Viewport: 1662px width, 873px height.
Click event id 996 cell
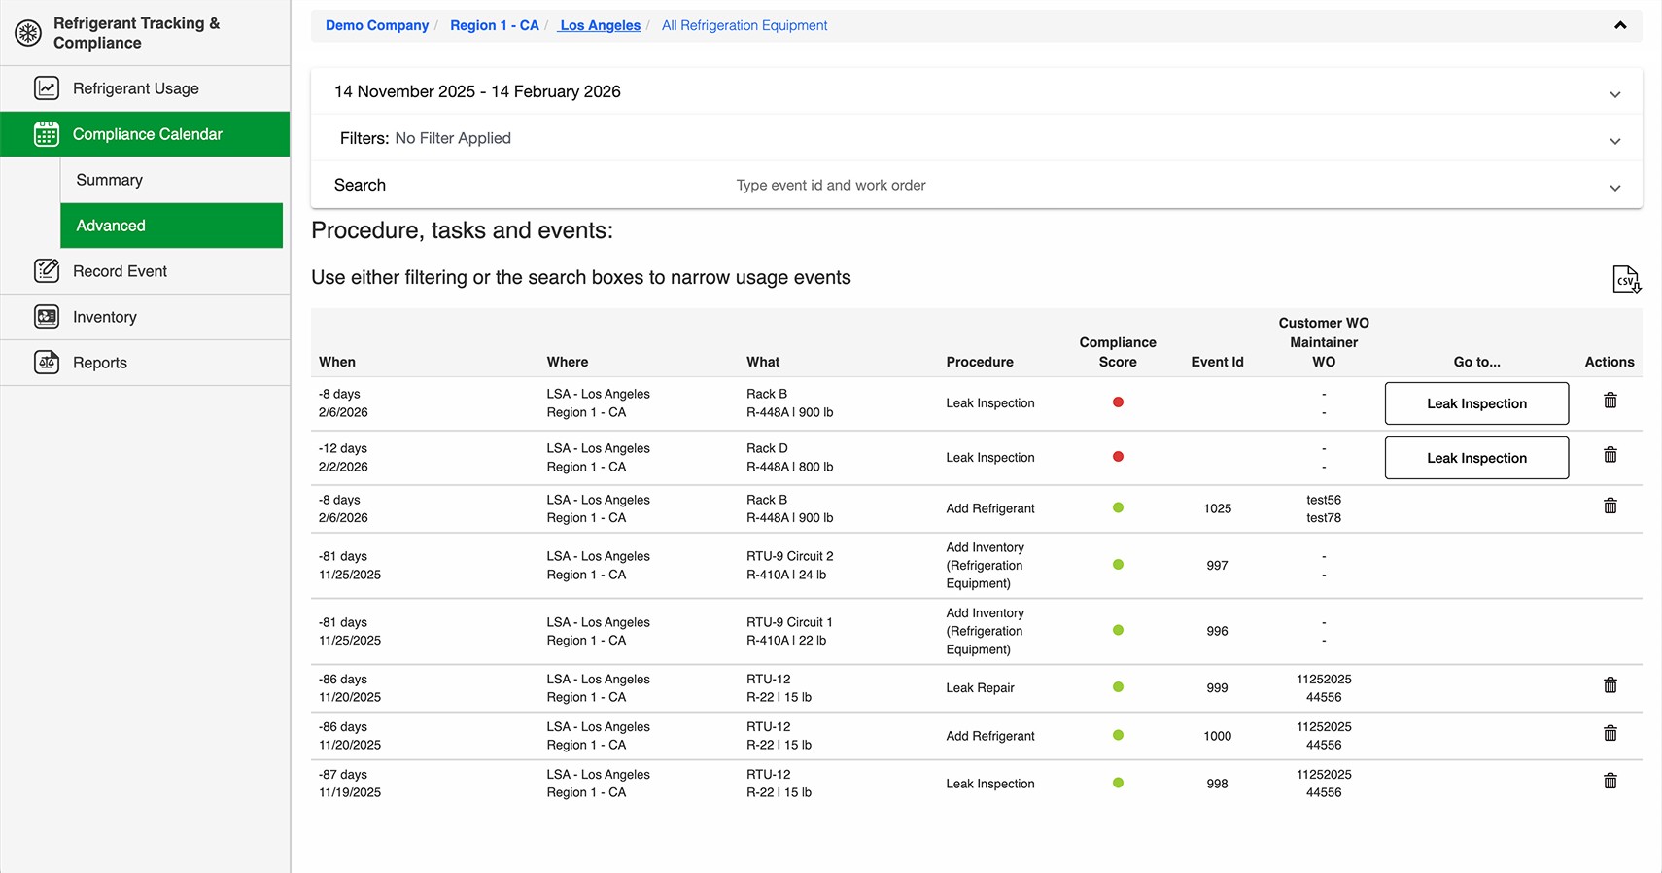tap(1217, 631)
